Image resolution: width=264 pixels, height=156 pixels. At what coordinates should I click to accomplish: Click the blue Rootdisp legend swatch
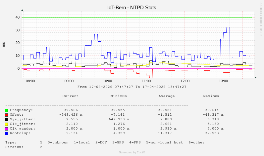point(6,133)
